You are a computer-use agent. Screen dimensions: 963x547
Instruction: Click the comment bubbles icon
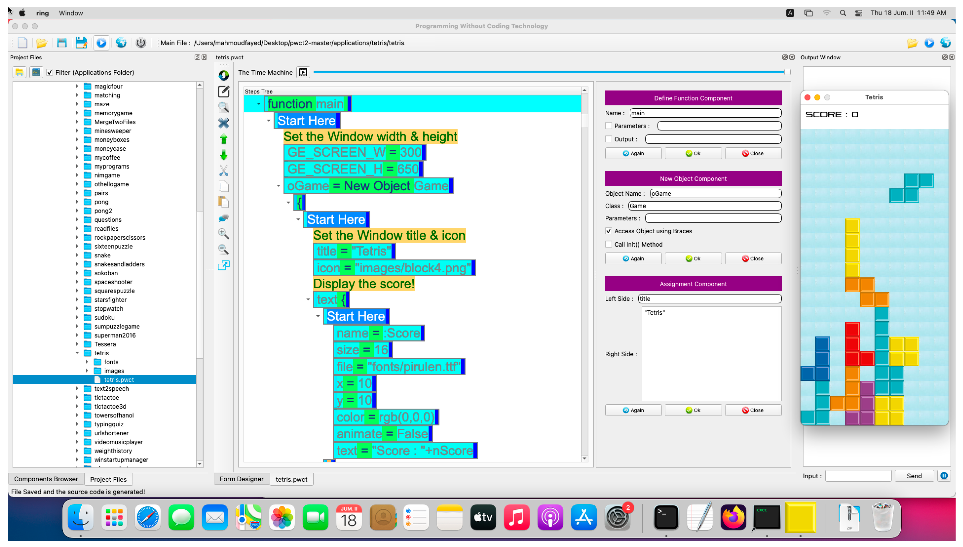pyautogui.click(x=224, y=218)
